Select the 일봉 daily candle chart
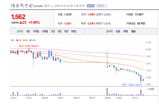Screen dimensions: 159x104 click(x=118, y=31)
